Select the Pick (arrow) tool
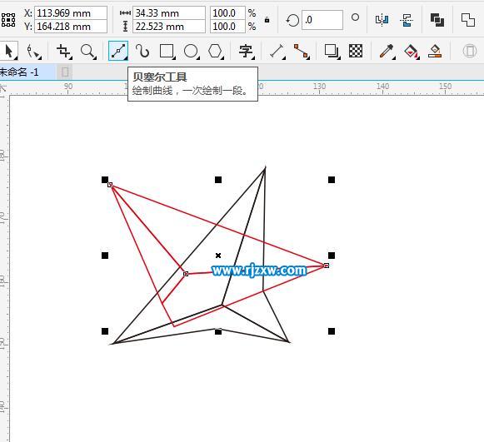 [9, 51]
